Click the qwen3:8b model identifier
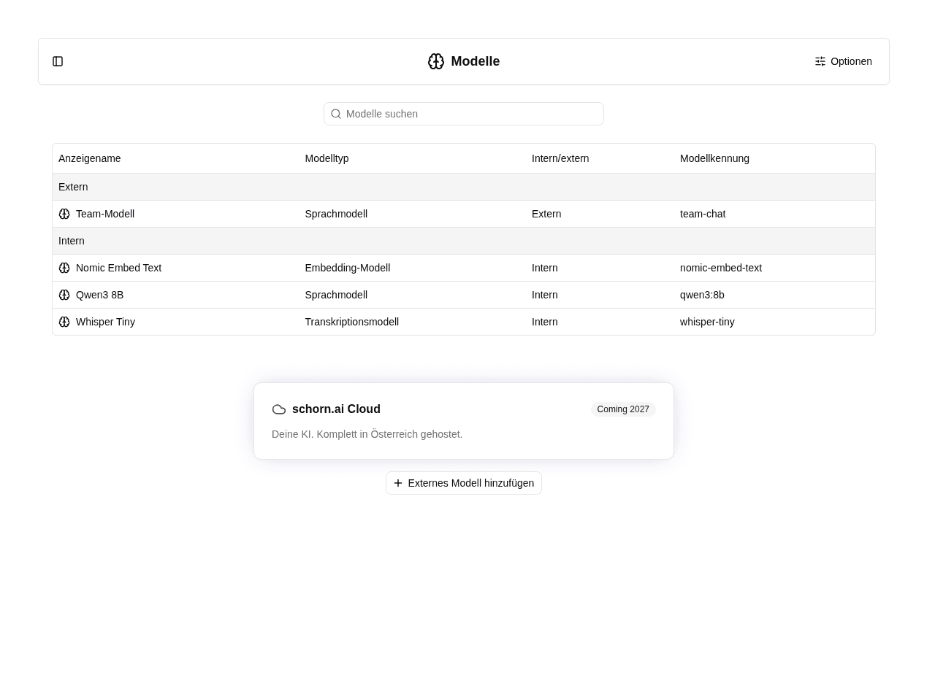This screenshot has height=680, width=935. [702, 295]
